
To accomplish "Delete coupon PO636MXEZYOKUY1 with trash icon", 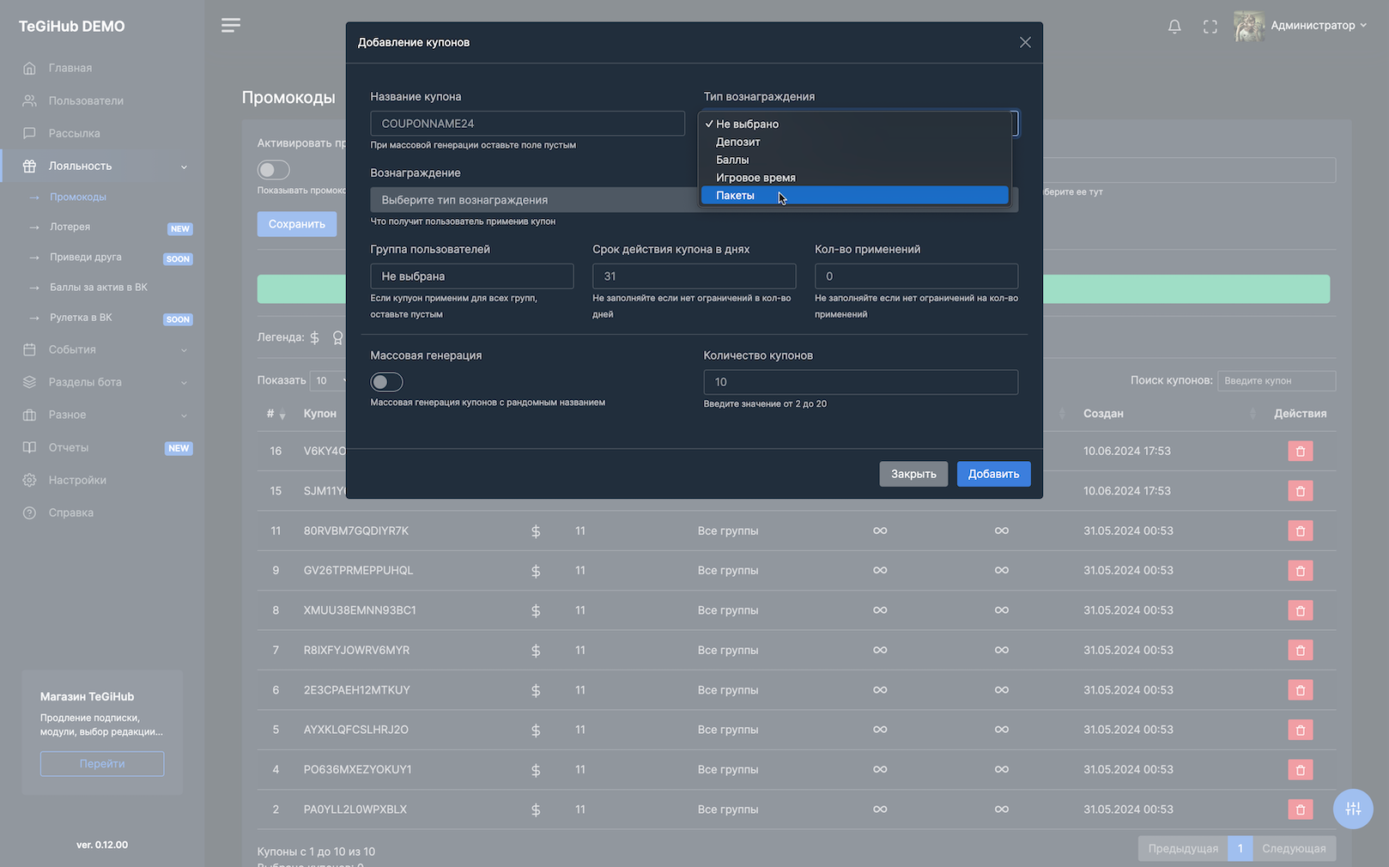I will (1300, 770).
